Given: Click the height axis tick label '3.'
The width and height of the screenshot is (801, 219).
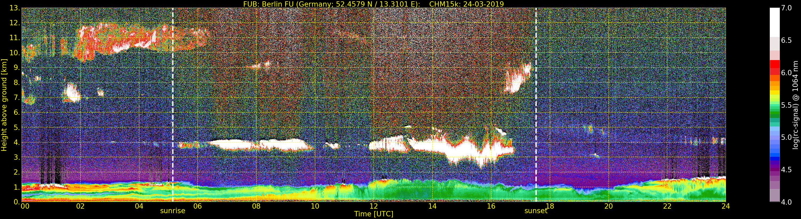Looking at the screenshot, I should point(17,157).
